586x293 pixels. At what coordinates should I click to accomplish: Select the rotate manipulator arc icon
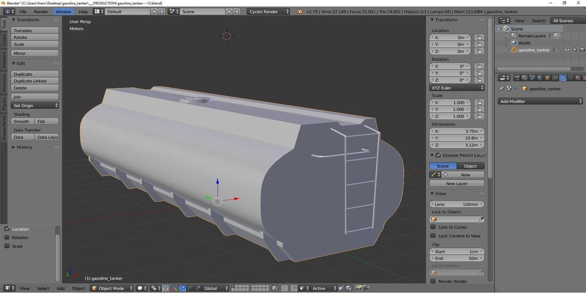[190, 288]
